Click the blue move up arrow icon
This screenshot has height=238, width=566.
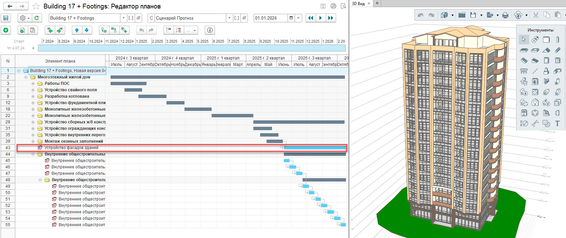(77, 30)
